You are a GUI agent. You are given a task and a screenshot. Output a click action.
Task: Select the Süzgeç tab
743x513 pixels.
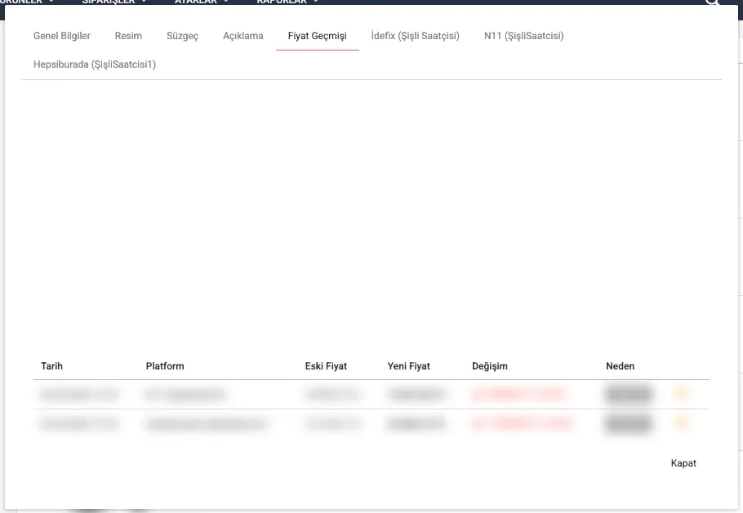point(182,36)
